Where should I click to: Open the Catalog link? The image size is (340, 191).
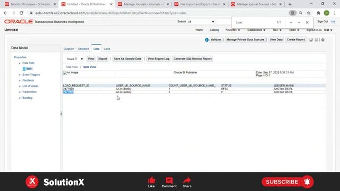tap(214, 30)
